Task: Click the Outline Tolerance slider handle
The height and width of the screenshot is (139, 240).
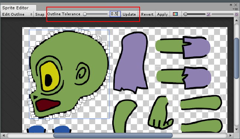Action: pyautogui.click(x=85, y=14)
